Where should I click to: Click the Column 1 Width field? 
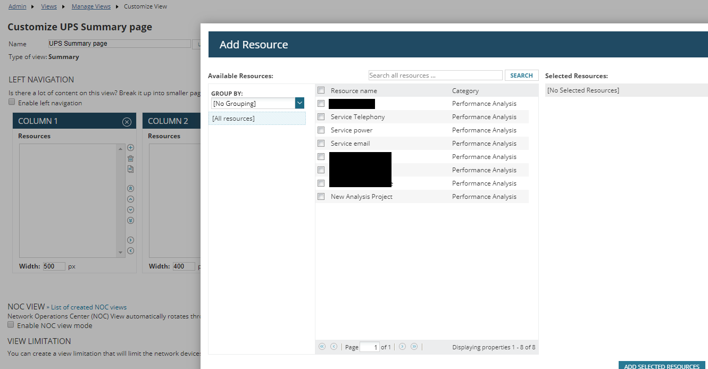pos(54,266)
